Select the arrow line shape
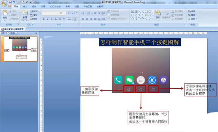218x132 pixels. (143, 12)
